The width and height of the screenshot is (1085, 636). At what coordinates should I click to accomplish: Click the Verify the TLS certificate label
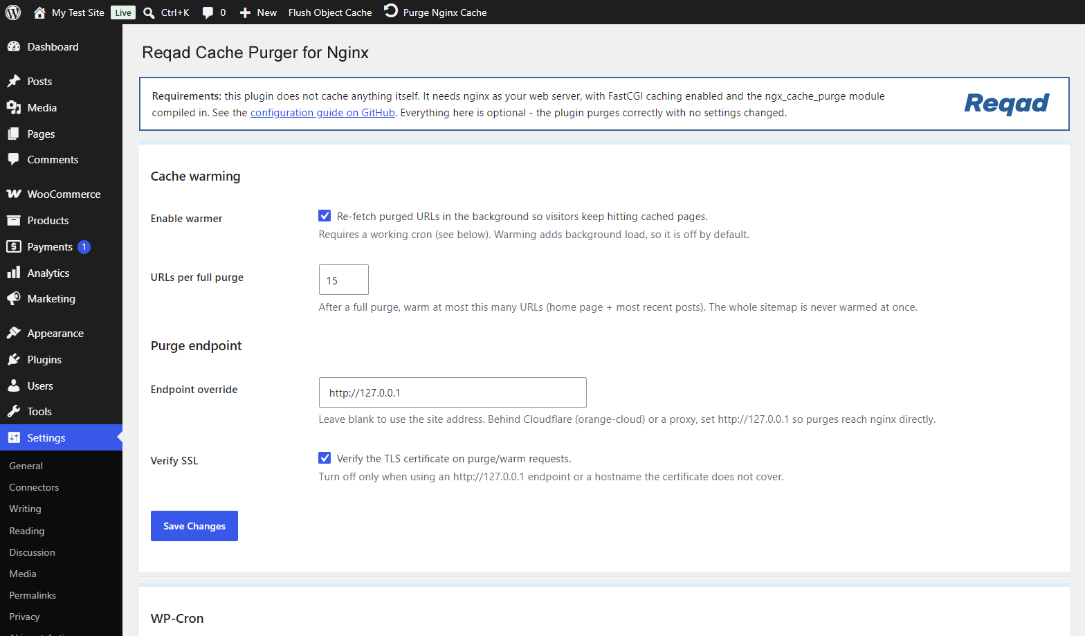click(x=454, y=458)
